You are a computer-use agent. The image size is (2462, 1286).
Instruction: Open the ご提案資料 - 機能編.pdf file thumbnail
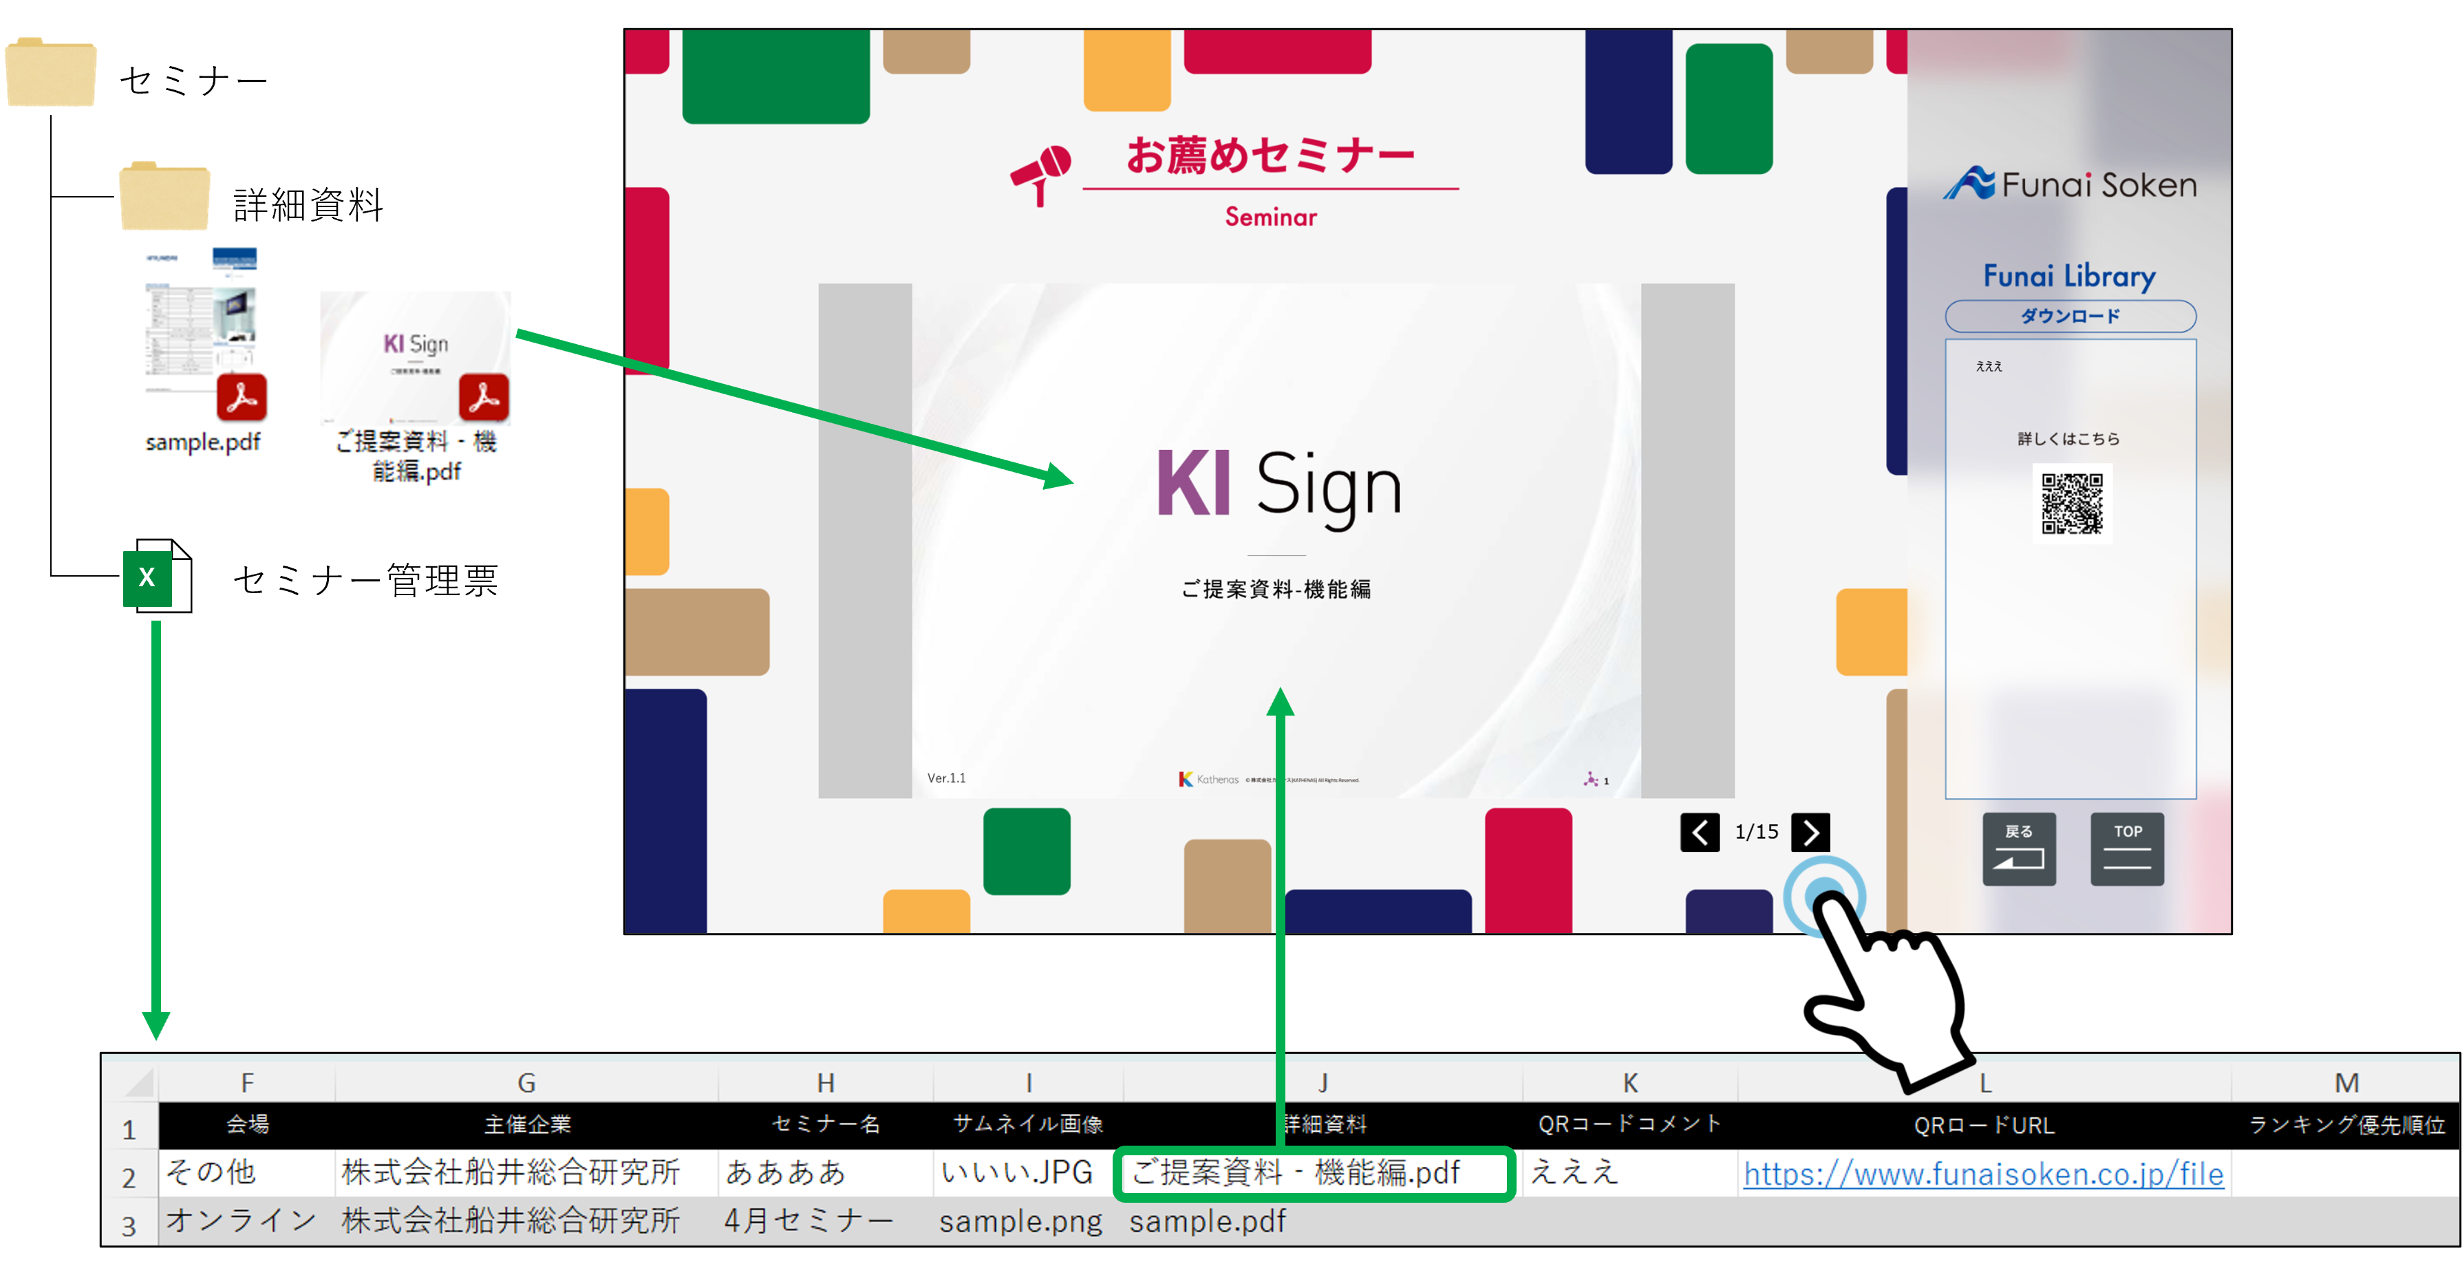(415, 358)
